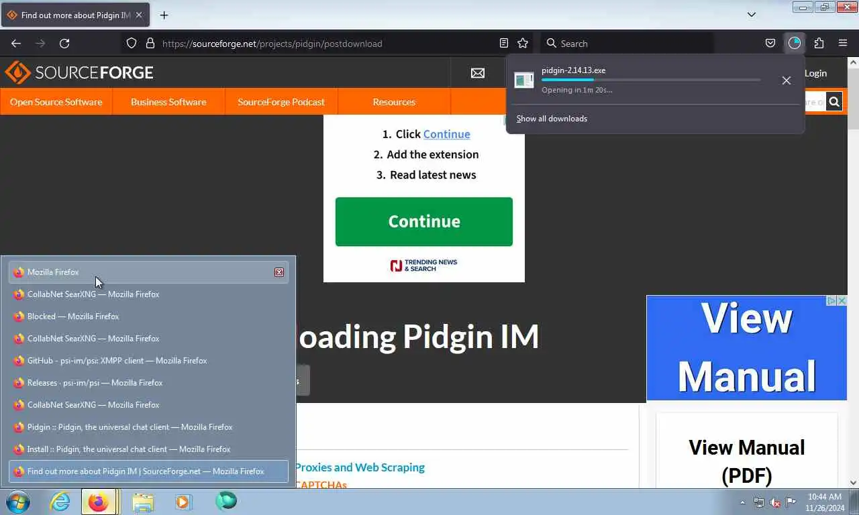859x515 pixels.
Task: Click the Proxies and Web Scraping link
Action: 360,467
